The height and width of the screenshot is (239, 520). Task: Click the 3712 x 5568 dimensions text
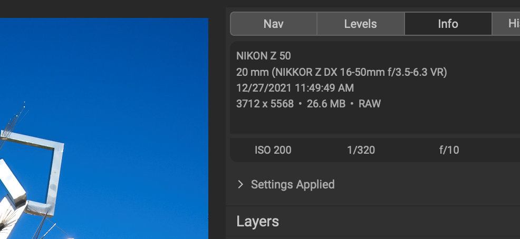[265, 104]
